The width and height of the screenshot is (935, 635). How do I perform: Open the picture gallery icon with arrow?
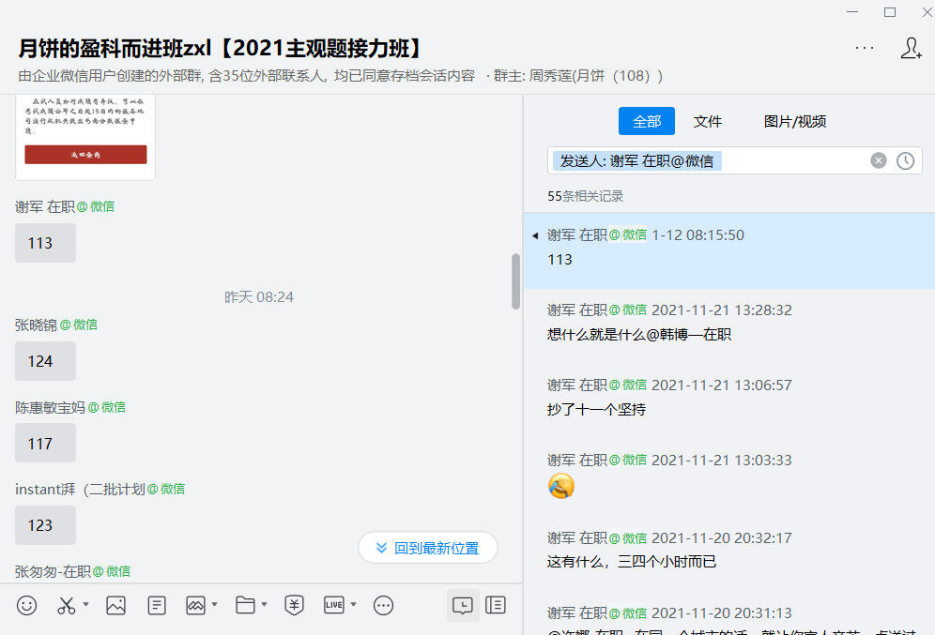[x=195, y=605]
